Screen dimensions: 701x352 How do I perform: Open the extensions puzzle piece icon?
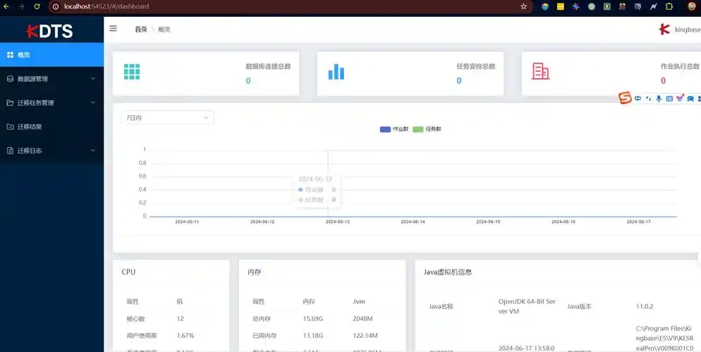click(x=669, y=7)
